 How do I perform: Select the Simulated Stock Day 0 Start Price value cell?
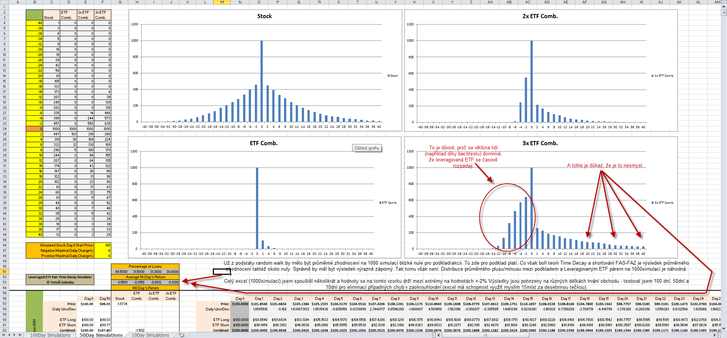tap(102, 245)
